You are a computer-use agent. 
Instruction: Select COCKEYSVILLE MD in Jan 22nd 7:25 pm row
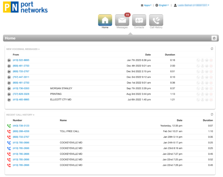pos(71,160)
